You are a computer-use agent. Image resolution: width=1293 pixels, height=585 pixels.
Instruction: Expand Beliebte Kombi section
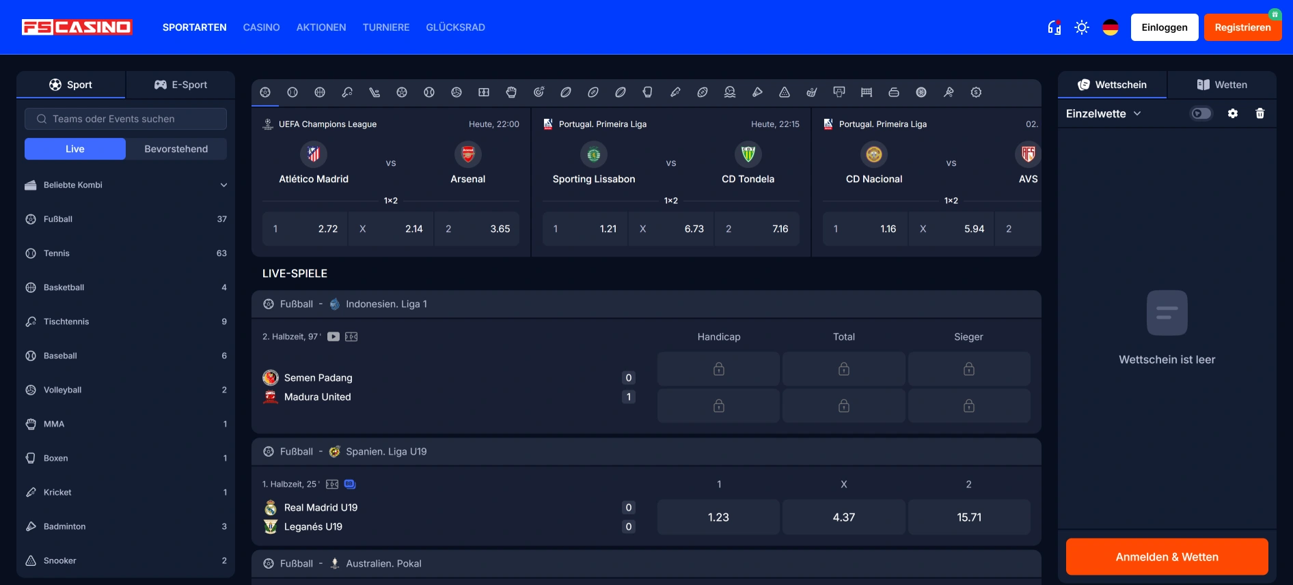[x=126, y=185]
